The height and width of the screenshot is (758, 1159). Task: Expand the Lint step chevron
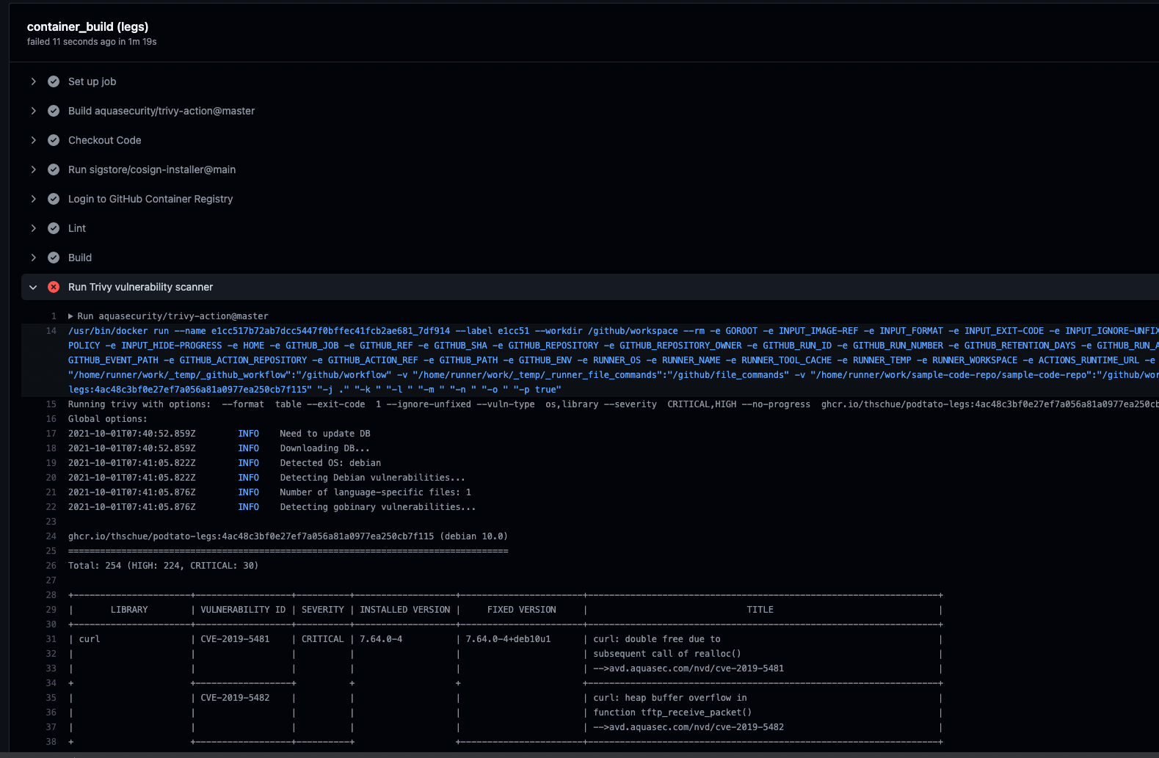[x=33, y=228]
